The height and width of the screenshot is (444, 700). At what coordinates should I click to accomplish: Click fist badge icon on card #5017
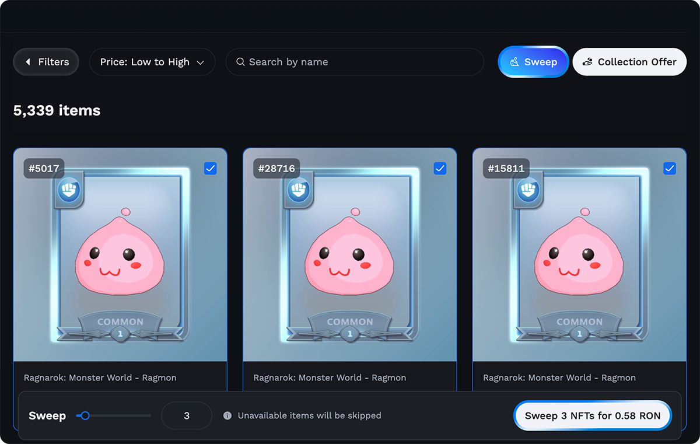pyautogui.click(x=69, y=190)
